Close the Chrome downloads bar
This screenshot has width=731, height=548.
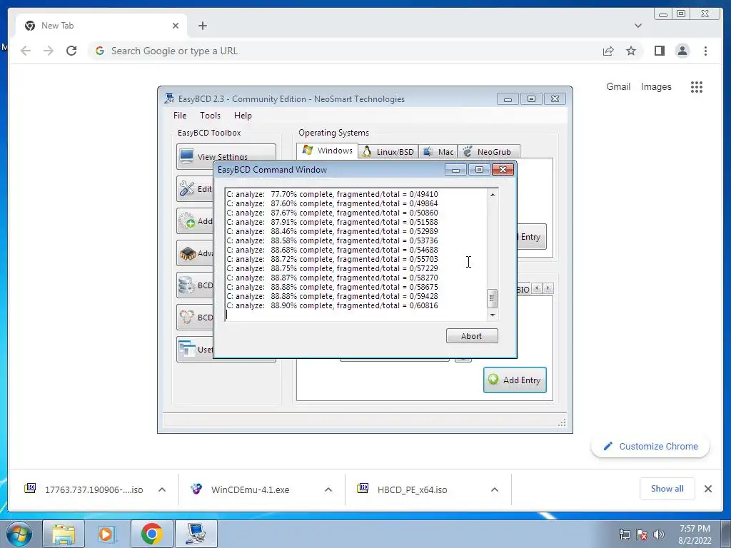(708, 489)
